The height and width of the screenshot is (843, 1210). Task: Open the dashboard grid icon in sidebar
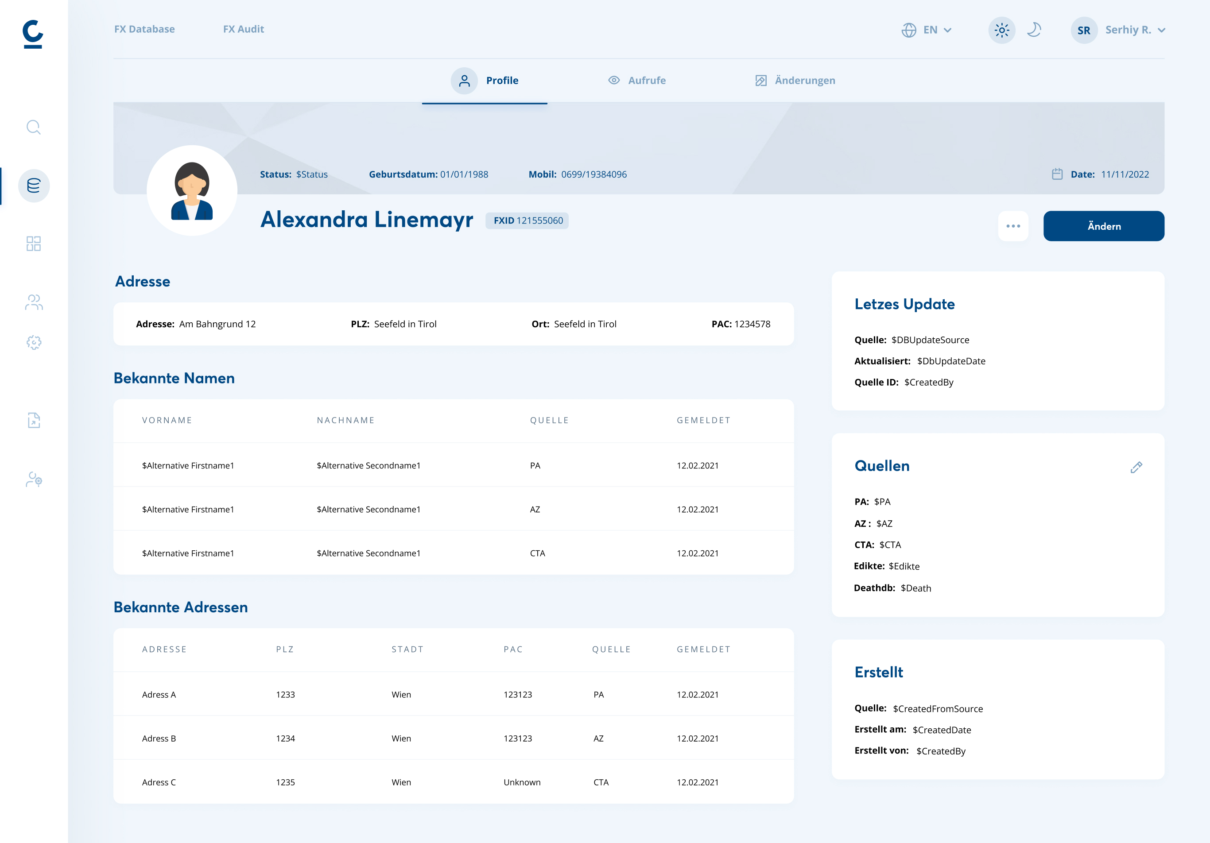pos(34,244)
